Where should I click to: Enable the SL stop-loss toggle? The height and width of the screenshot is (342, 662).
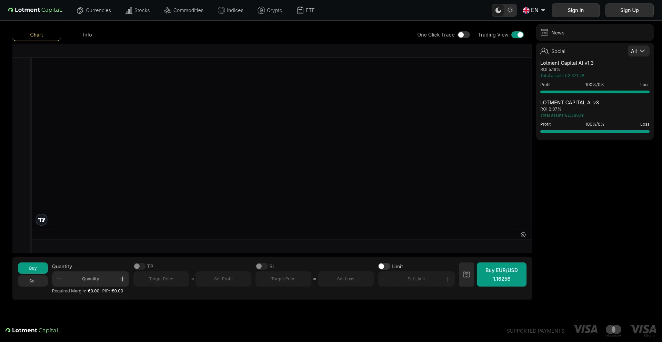point(261,266)
